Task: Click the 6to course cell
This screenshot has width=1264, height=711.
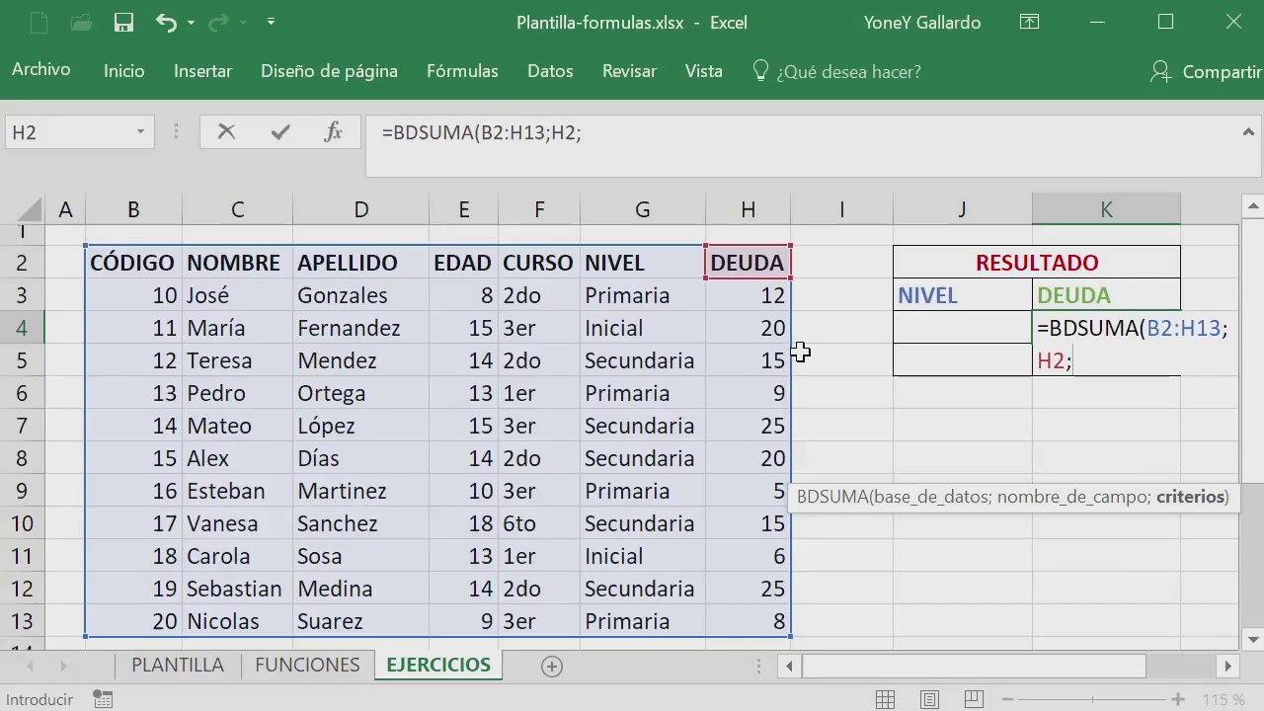Action: 539,523
